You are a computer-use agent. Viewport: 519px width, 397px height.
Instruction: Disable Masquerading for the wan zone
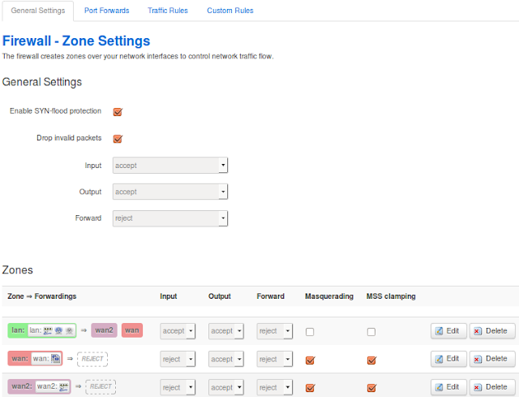[x=310, y=360]
